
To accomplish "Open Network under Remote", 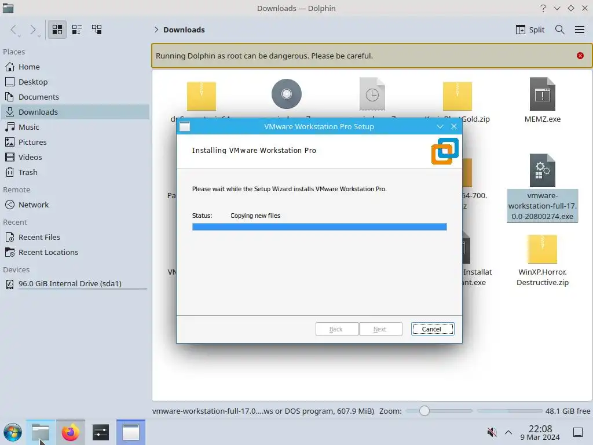I will pyautogui.click(x=75, y=205).
